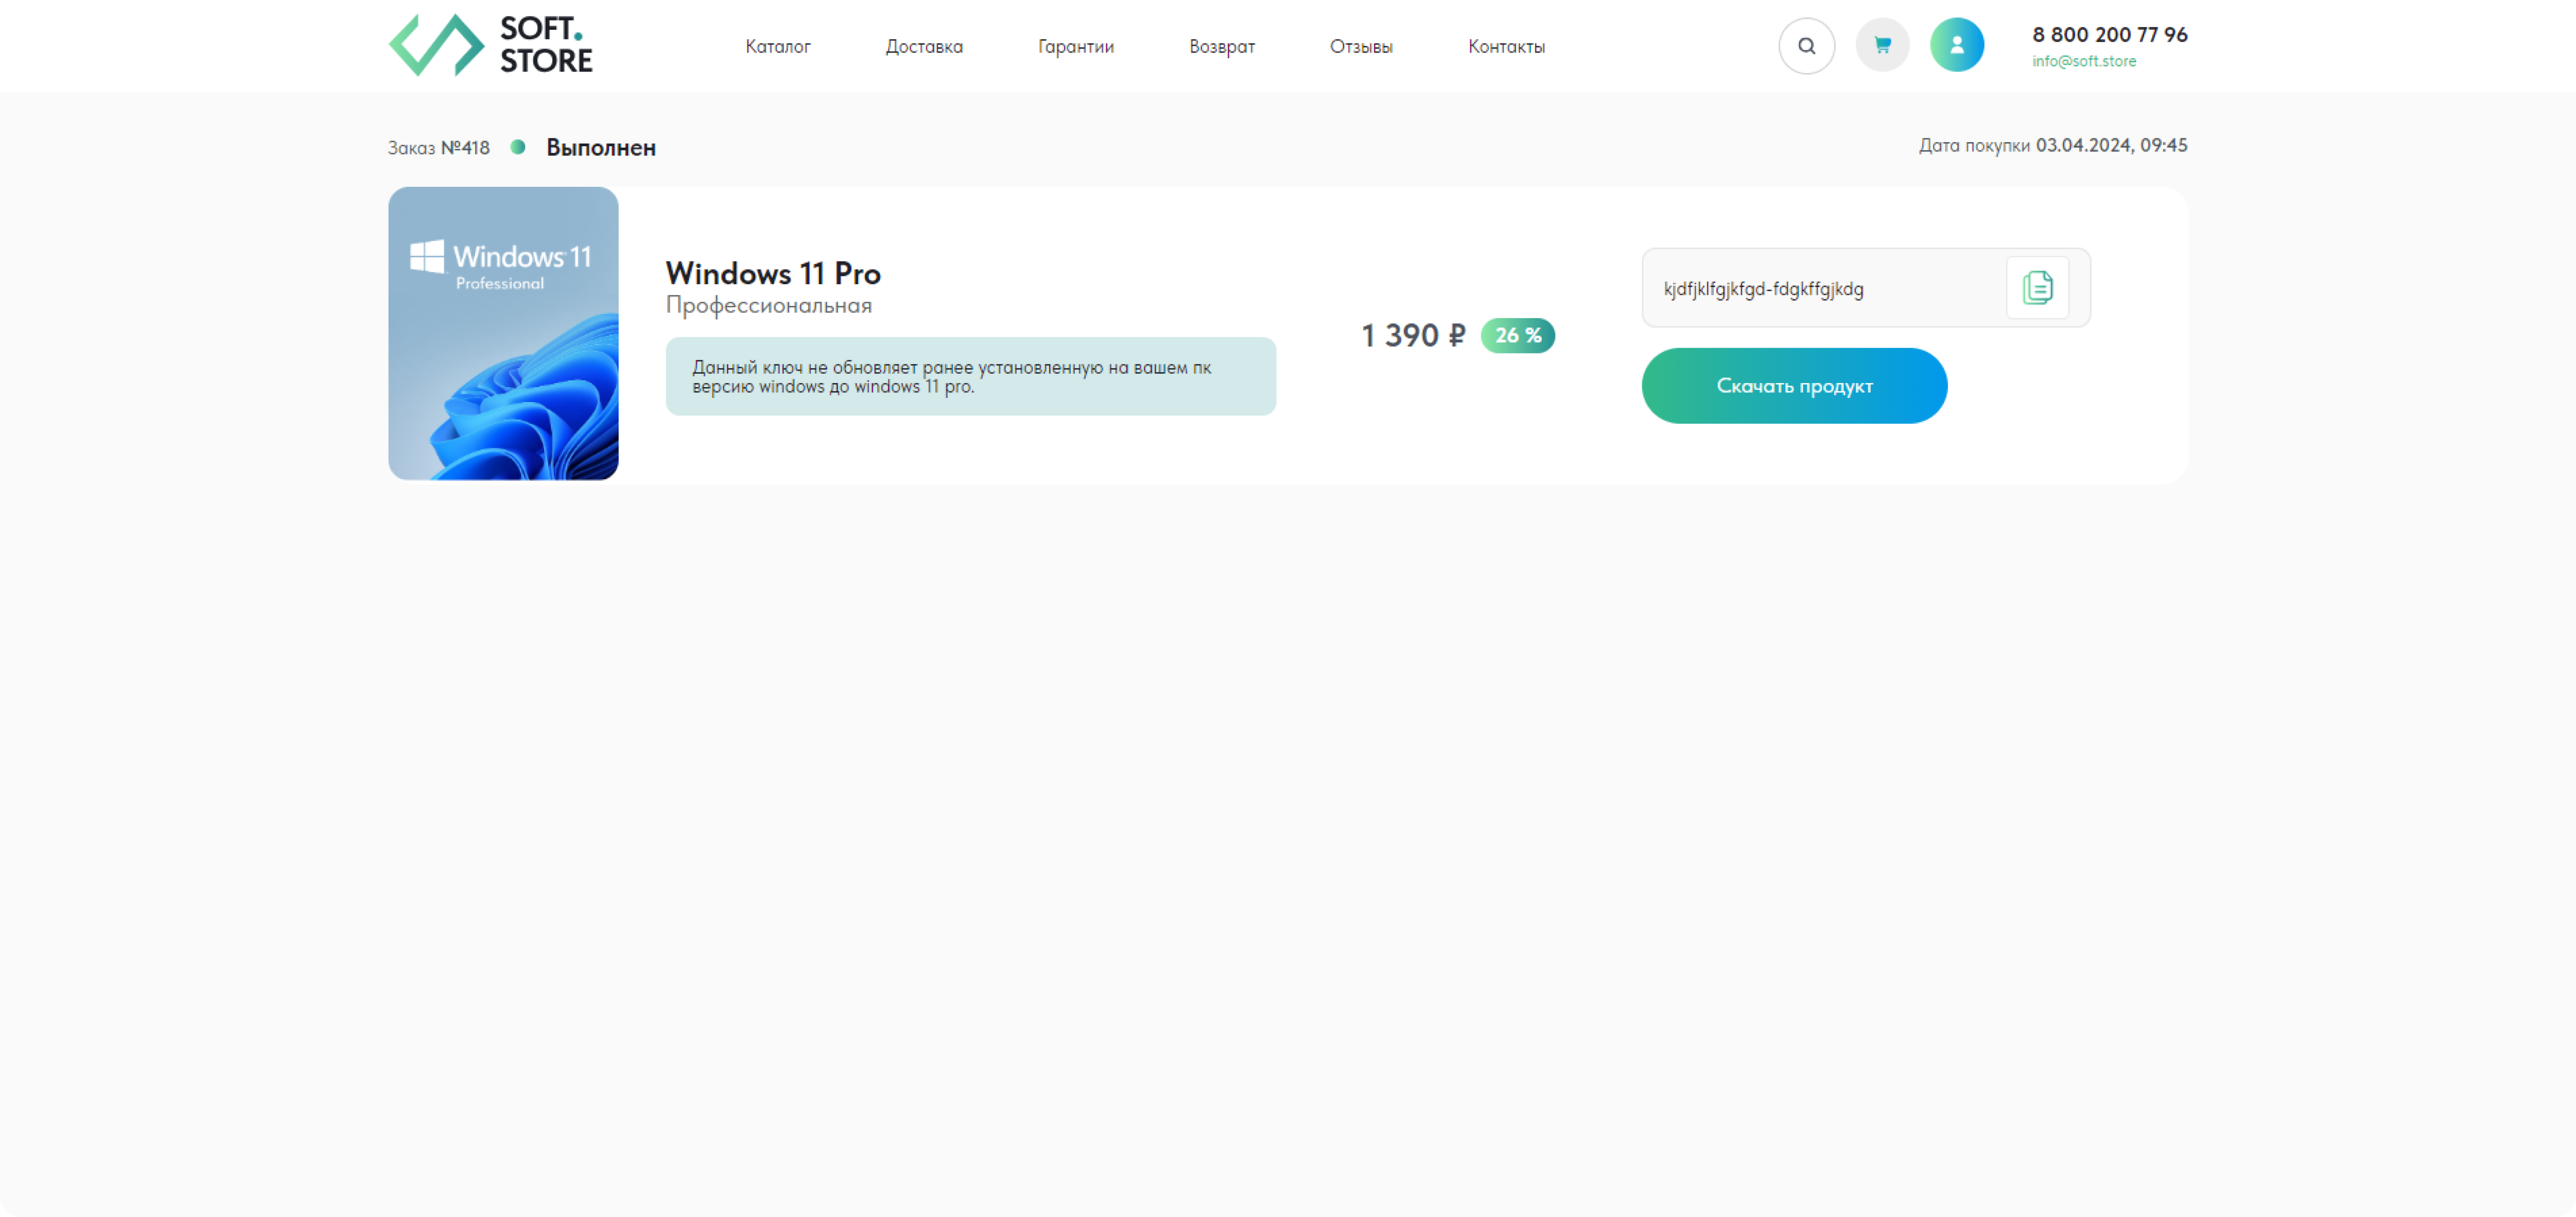The image size is (2576, 1217).
Task: Click the 26 % discount badge
Action: coord(1517,336)
